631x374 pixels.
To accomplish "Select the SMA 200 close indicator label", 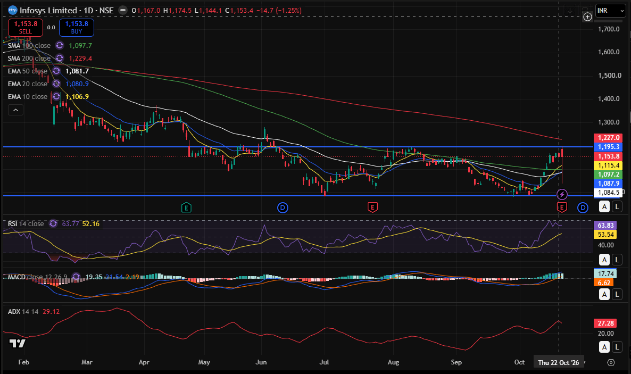I will click(29, 59).
